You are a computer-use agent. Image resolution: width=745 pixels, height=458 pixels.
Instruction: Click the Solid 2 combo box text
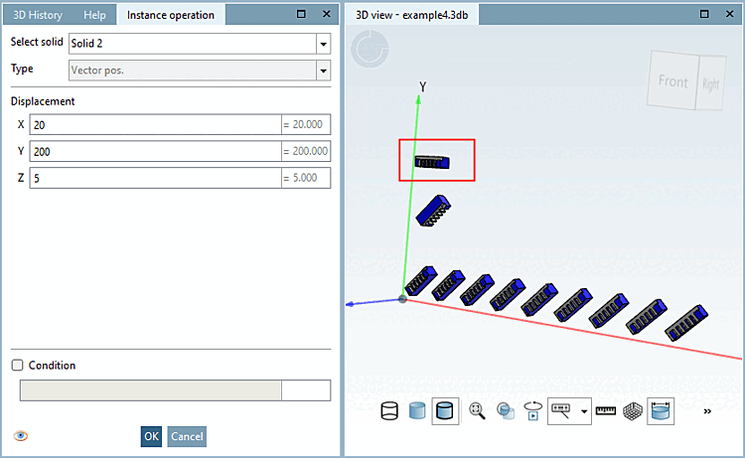pyautogui.click(x=193, y=44)
